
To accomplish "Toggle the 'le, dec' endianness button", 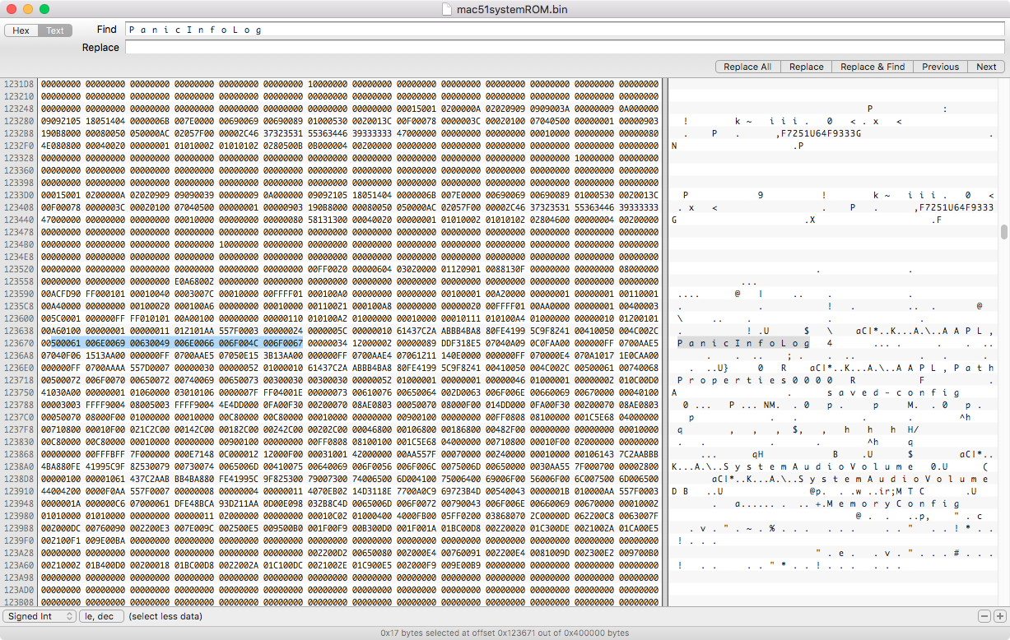I will (101, 616).
